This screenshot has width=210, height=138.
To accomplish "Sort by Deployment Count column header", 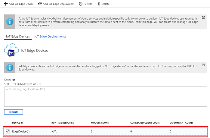I will (x=181, y=123).
